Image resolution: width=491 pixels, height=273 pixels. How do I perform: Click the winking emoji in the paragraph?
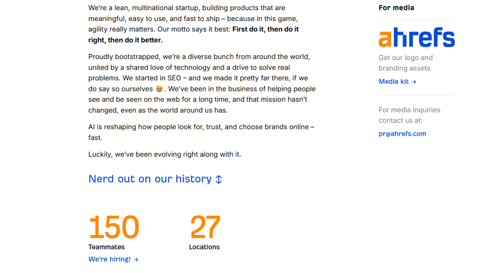click(x=159, y=89)
